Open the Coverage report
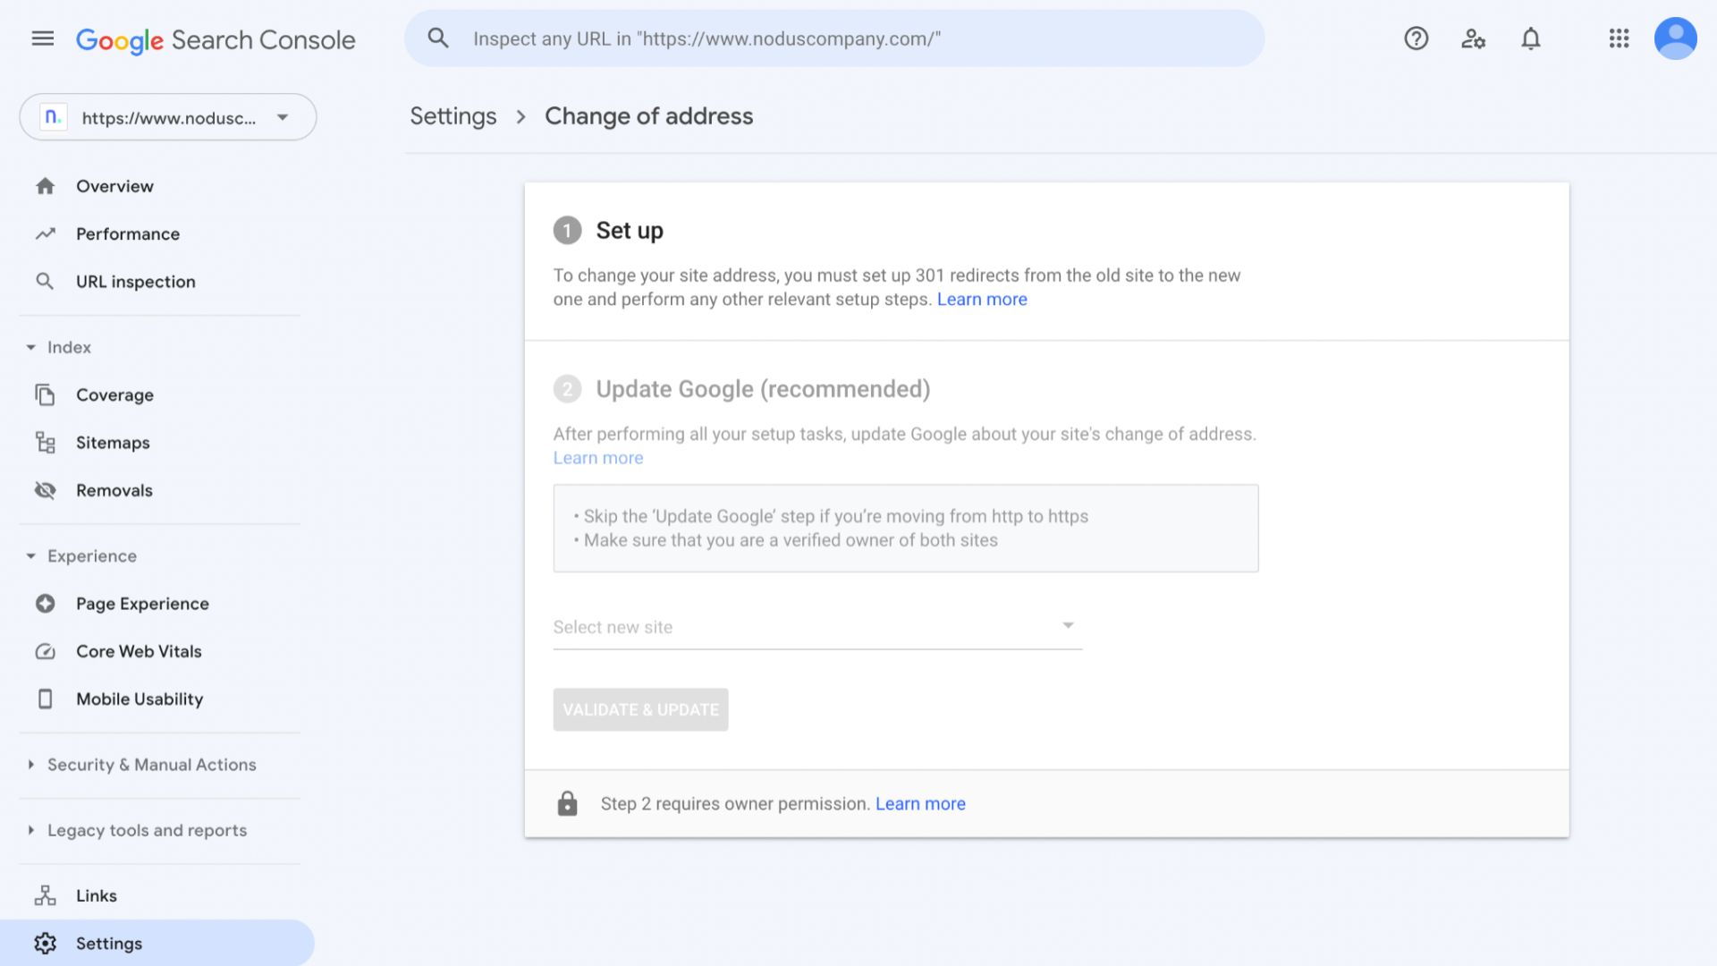The height and width of the screenshot is (966, 1717). 114,394
